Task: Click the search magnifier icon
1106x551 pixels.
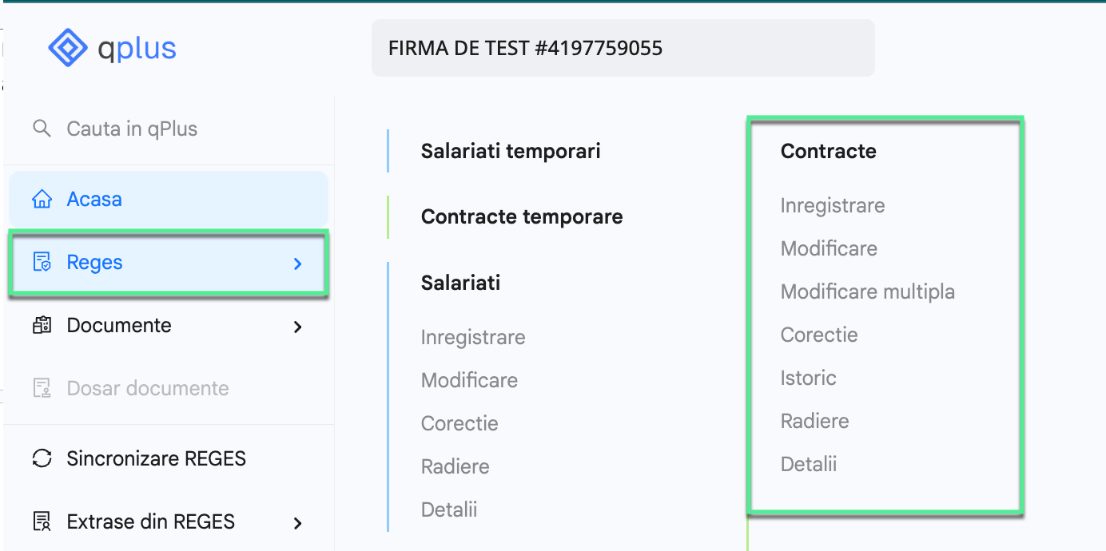Action: click(42, 127)
